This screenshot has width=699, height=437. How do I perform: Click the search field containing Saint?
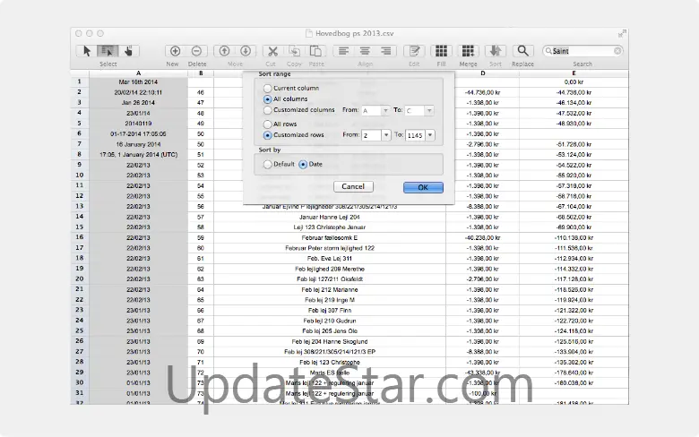click(x=582, y=51)
